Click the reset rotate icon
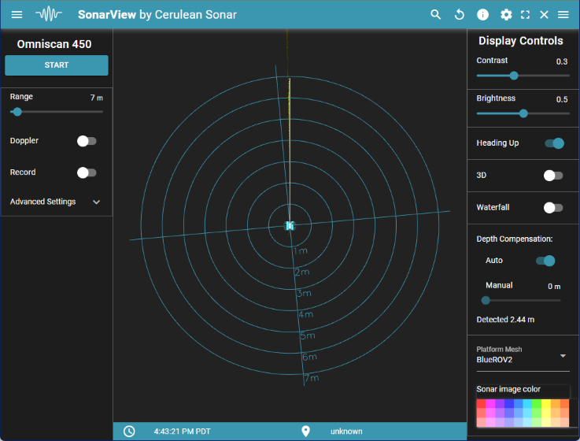The height and width of the screenshot is (441, 580). click(460, 15)
